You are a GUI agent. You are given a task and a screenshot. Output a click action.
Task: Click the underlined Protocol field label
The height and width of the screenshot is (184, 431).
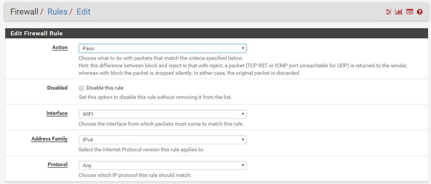click(x=57, y=165)
